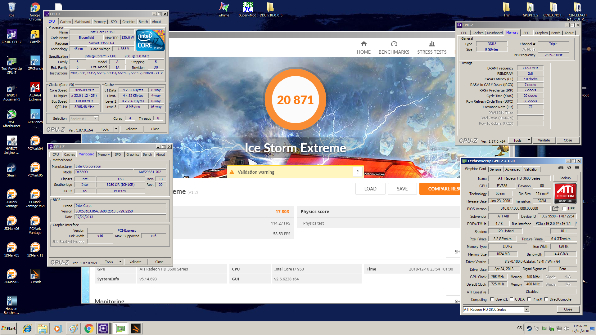Switch to the Advanced tab in GPU-Z
The height and width of the screenshot is (335, 596).
[x=512, y=169]
